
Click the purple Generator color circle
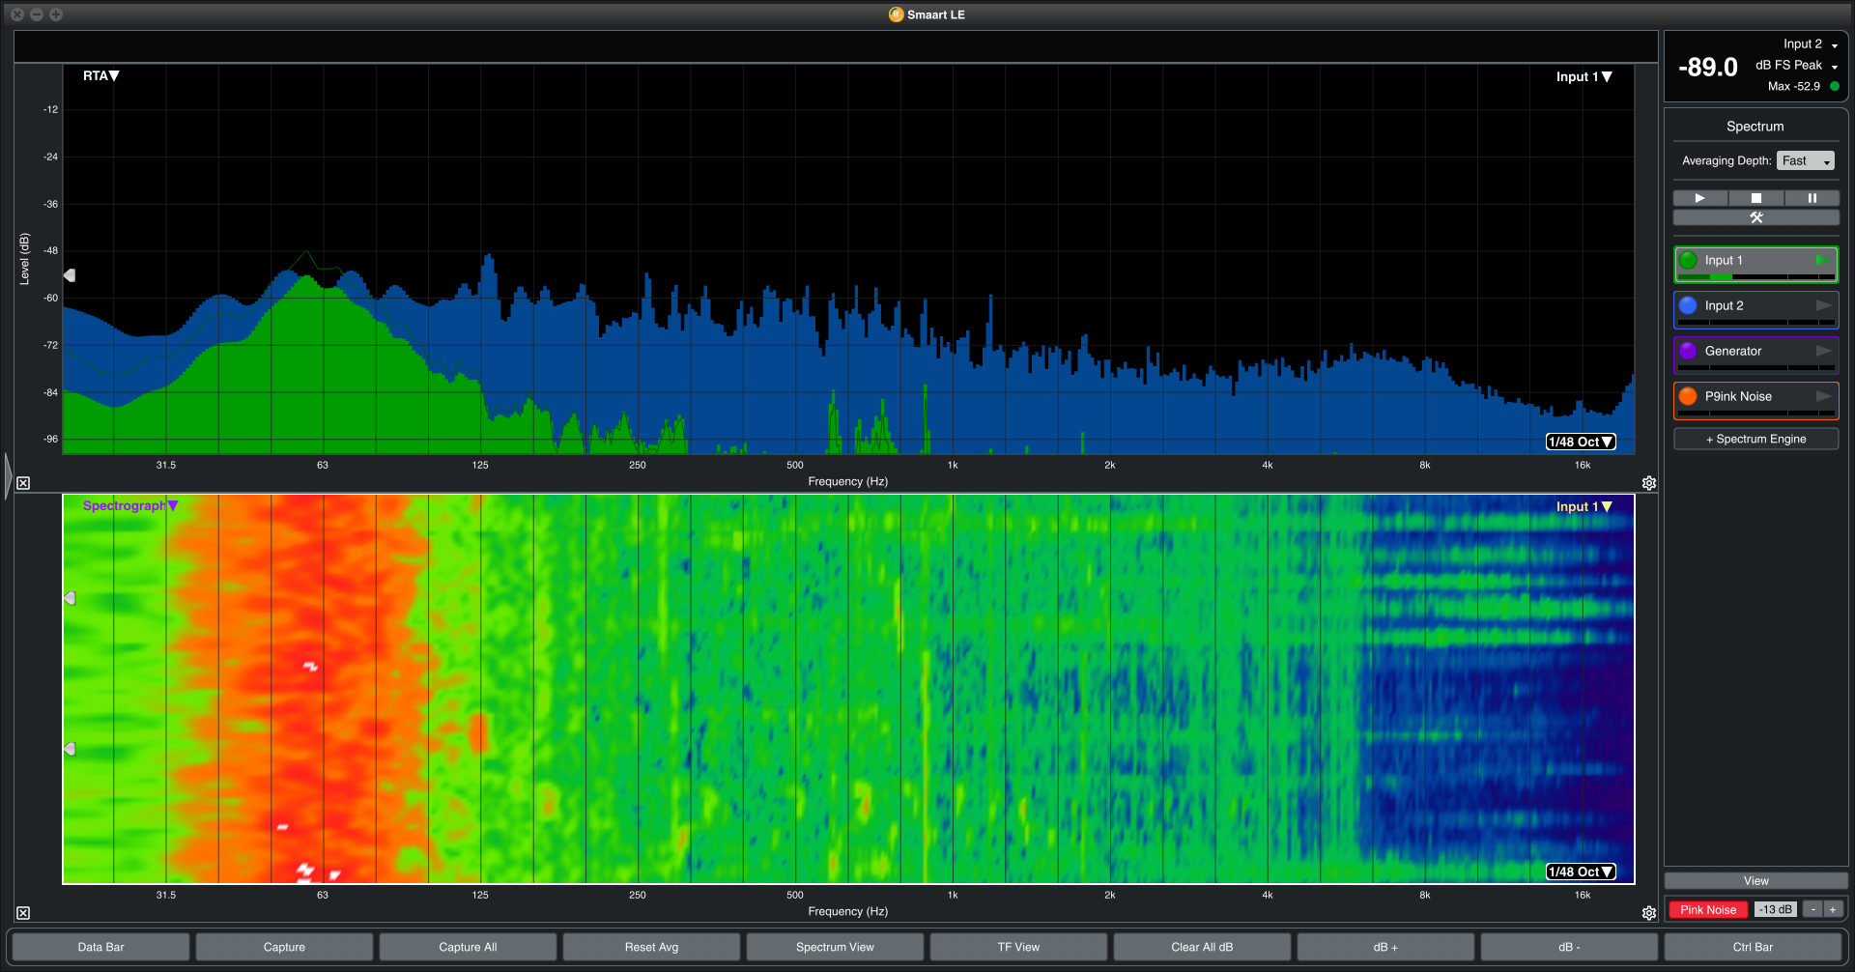[x=1688, y=351]
